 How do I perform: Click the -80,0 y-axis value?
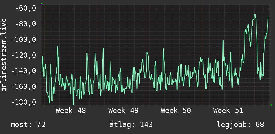click(26, 24)
